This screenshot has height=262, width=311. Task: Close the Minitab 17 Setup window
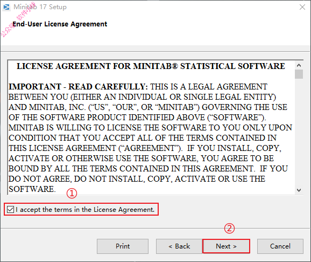[302, 7]
